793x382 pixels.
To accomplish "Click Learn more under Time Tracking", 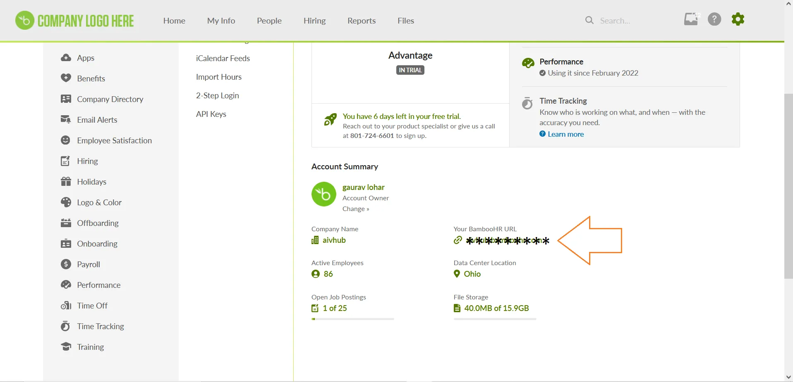I will pyautogui.click(x=566, y=134).
